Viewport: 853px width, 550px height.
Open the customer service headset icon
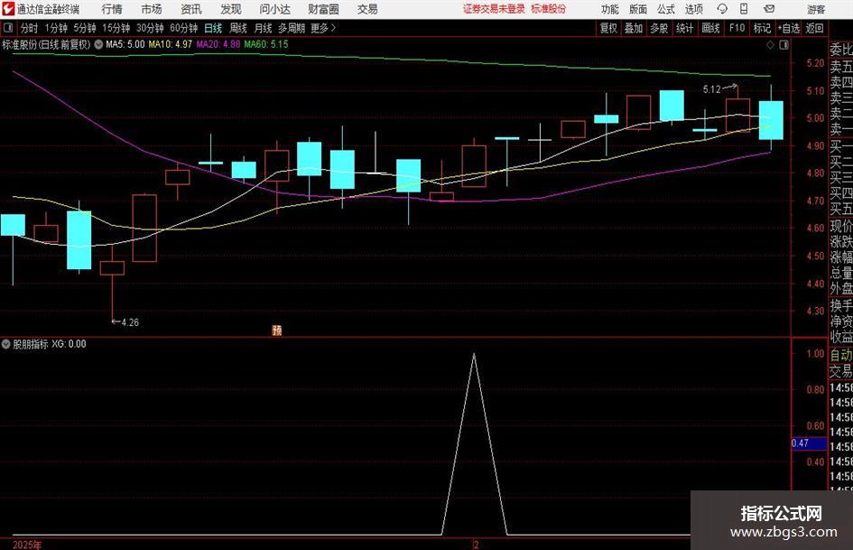tap(722, 9)
